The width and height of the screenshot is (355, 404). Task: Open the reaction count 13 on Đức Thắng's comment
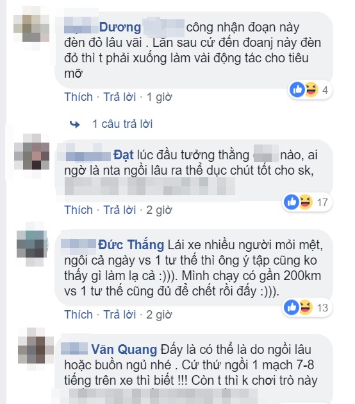click(322, 308)
